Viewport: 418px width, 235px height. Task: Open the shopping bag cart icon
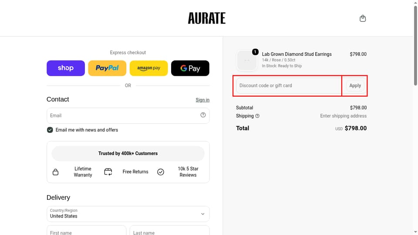tap(363, 18)
